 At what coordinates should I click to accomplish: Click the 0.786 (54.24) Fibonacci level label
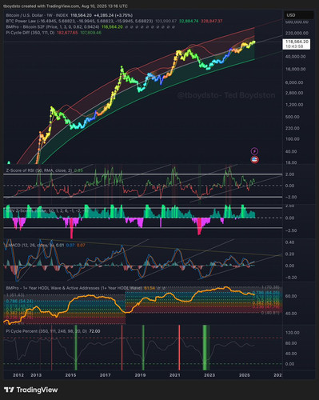[19, 301]
